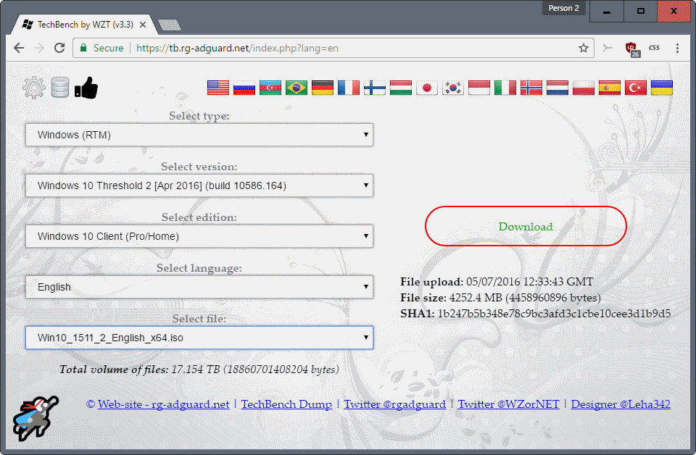Minimize the Chrome window
The image size is (696, 455).
click(606, 11)
